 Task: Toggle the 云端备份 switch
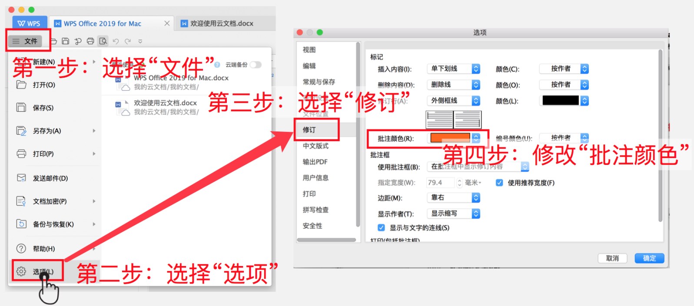pyautogui.click(x=256, y=65)
